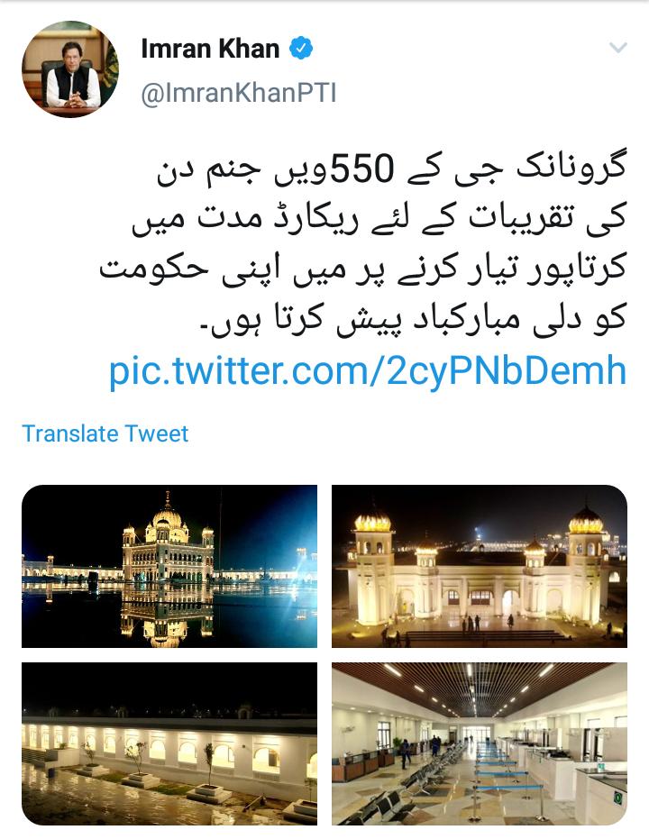Click the blue verified checkmark badge
The image size is (649, 839).
click(x=301, y=48)
